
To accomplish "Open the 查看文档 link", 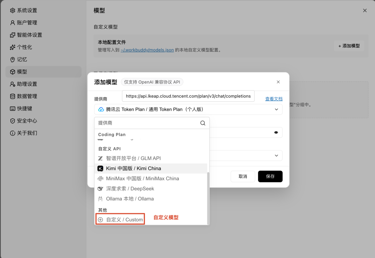I will point(274,99).
